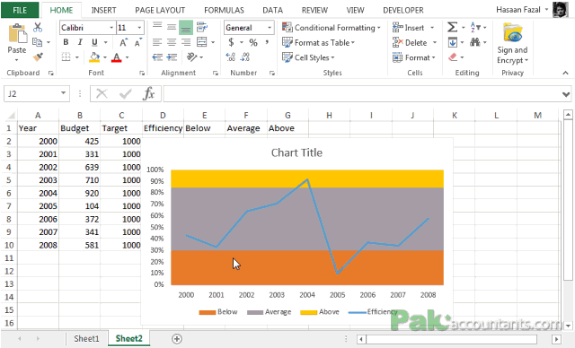The width and height of the screenshot is (575, 348).
Task: Click Find & Select binoculars icon
Action: (475, 42)
